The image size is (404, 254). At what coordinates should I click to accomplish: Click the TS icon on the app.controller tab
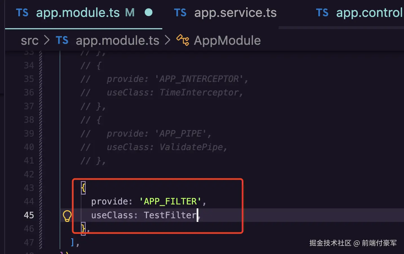(x=322, y=13)
